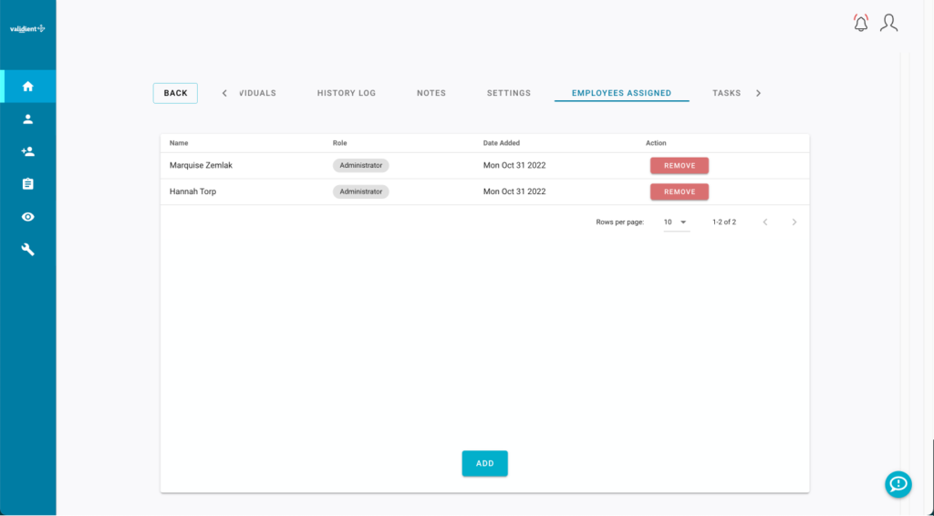Click the eye monitoring sidebar icon
934x516 pixels.
28,217
